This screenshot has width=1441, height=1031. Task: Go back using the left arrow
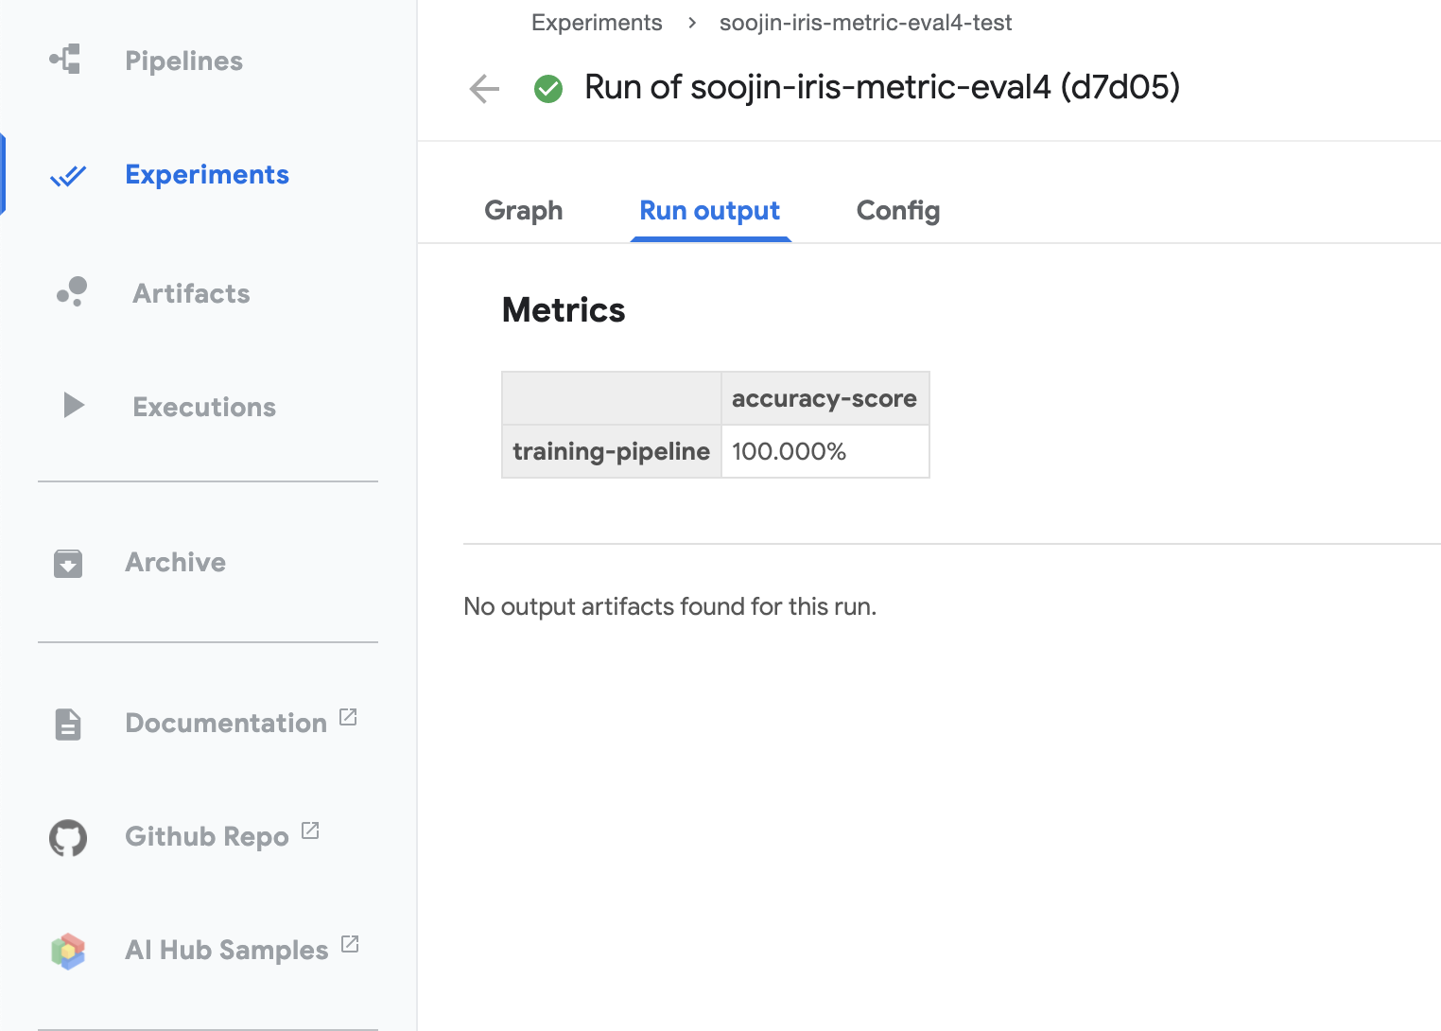(x=484, y=89)
